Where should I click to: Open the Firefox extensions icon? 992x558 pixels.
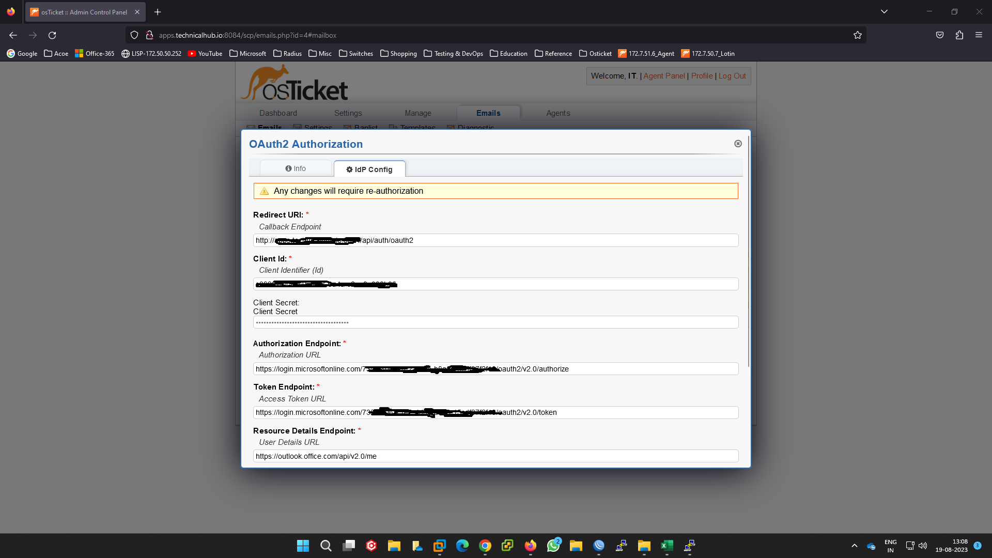click(x=959, y=35)
